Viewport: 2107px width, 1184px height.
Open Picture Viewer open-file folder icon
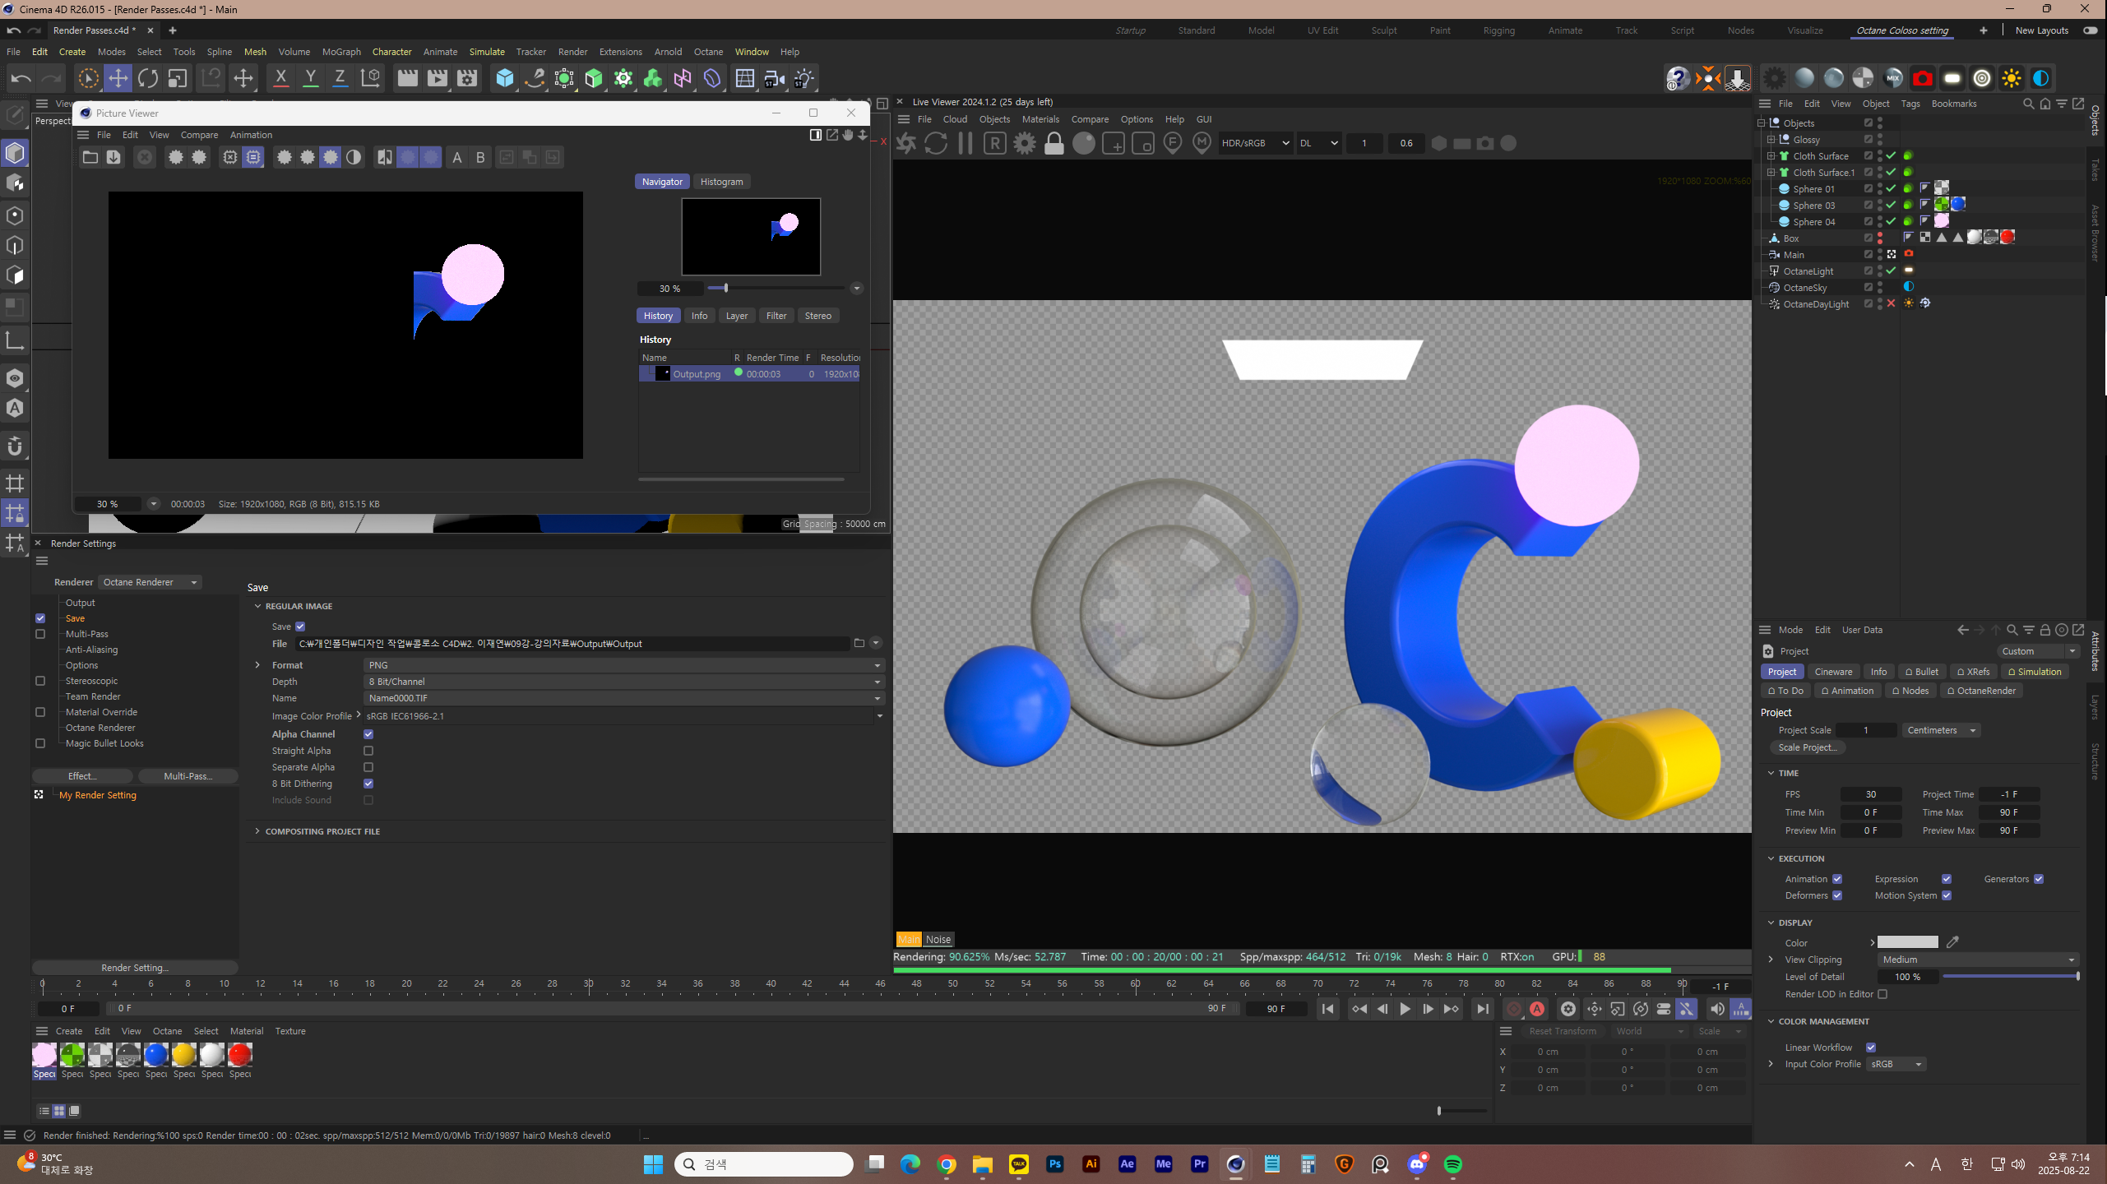coord(90,157)
